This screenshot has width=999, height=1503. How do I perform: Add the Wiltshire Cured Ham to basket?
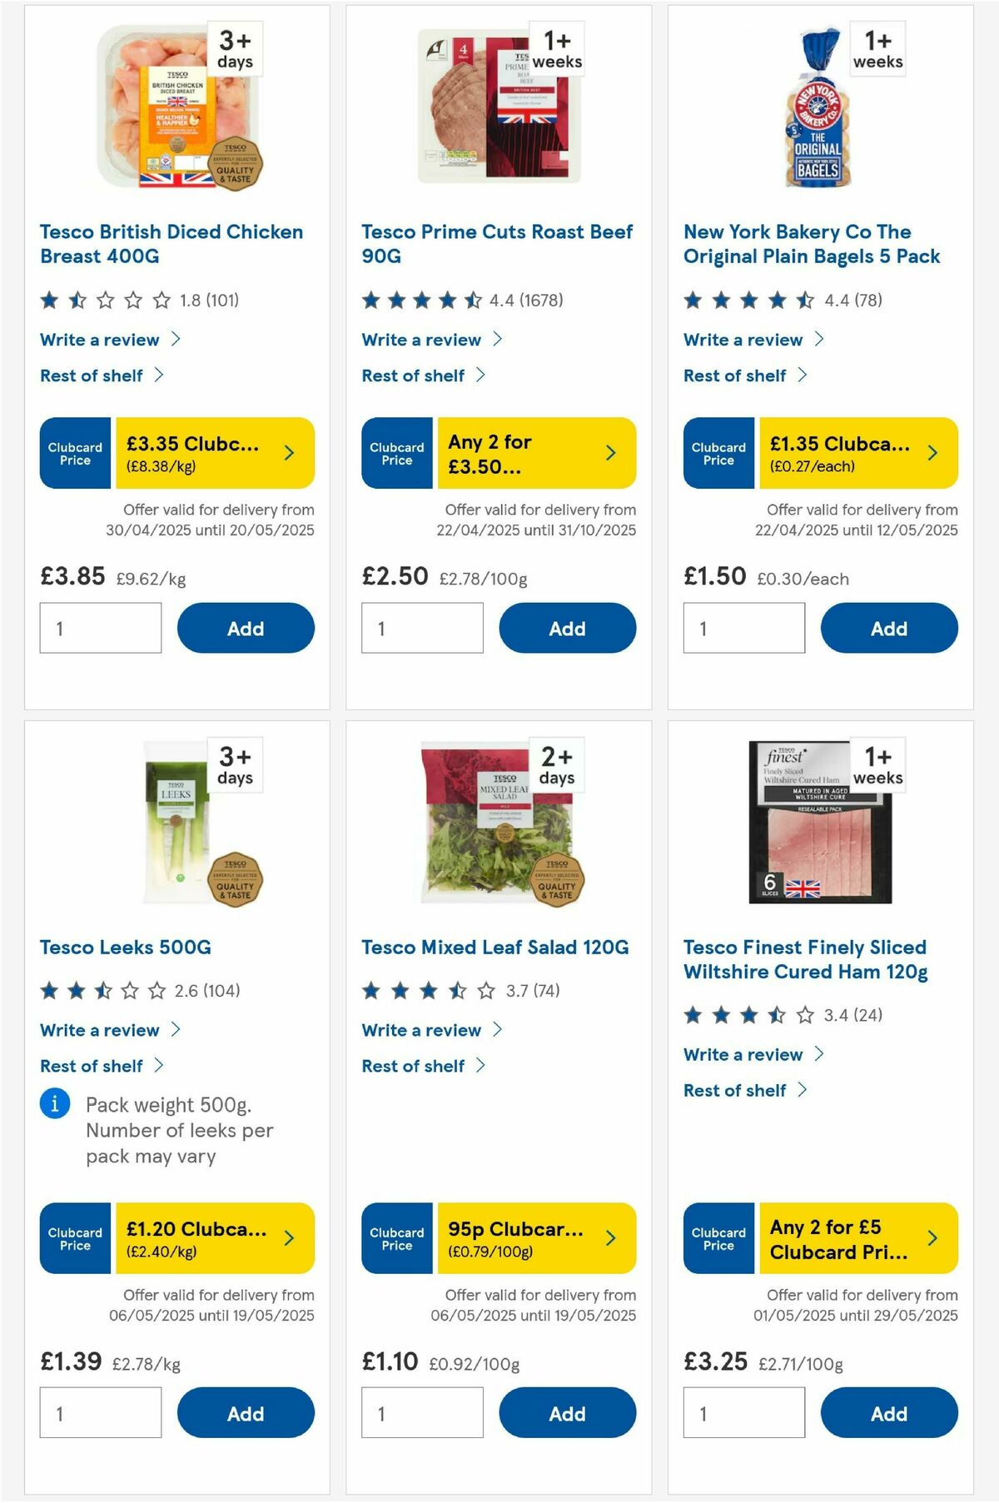tap(888, 1413)
